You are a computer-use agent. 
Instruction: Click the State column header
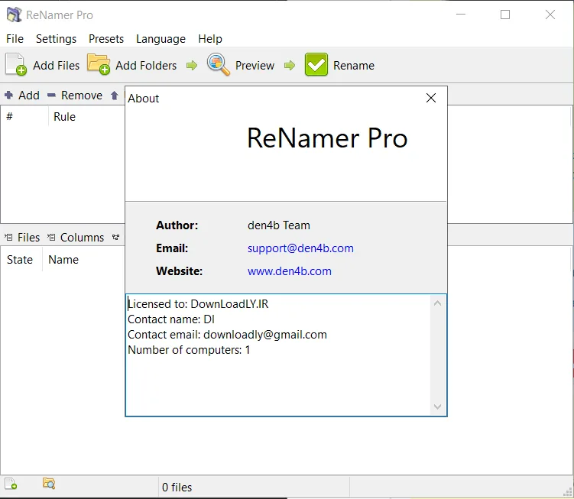(21, 260)
